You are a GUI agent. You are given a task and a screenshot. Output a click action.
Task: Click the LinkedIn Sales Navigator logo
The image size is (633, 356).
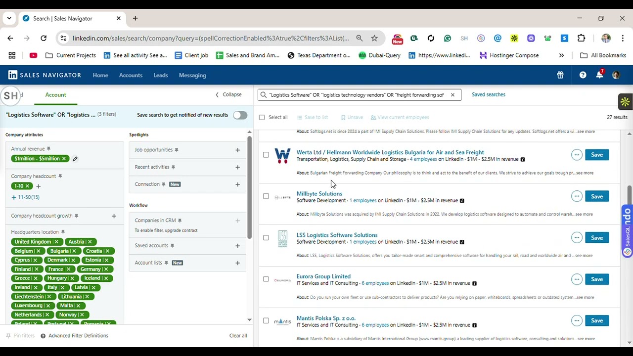(x=45, y=75)
